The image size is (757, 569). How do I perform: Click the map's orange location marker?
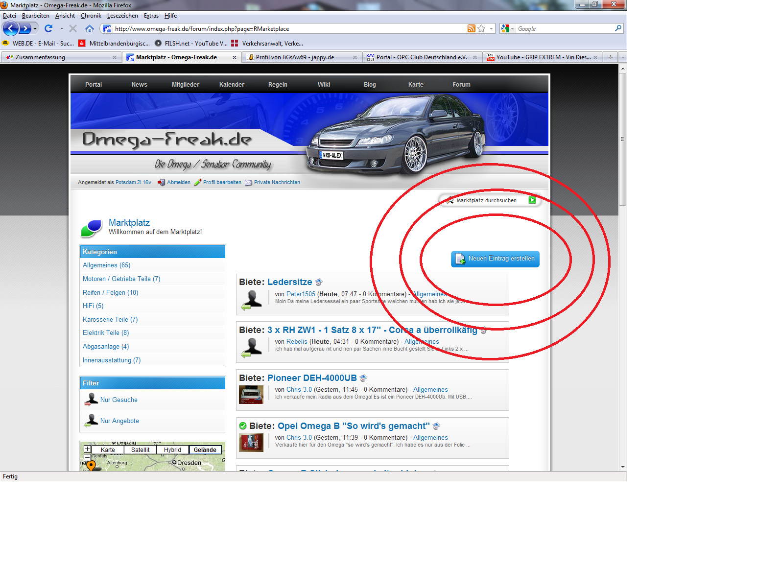click(91, 465)
